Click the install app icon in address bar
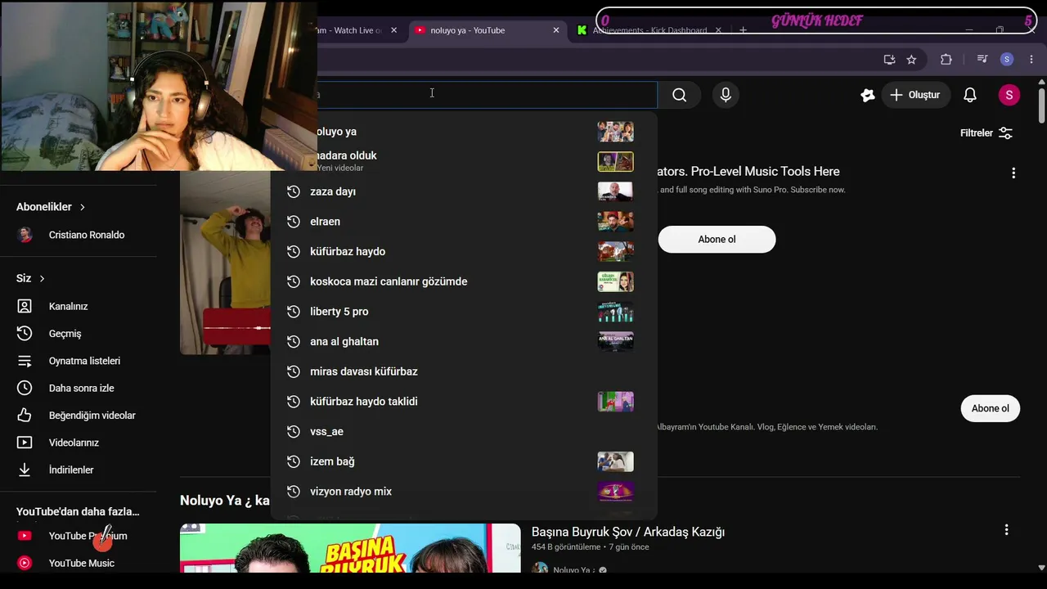This screenshot has height=589, width=1047. pyautogui.click(x=889, y=59)
